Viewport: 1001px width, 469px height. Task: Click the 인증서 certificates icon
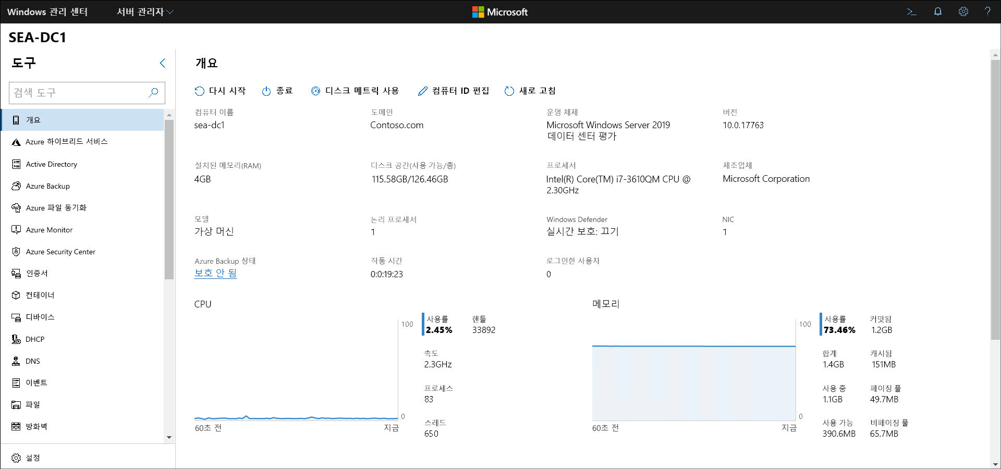(x=16, y=274)
